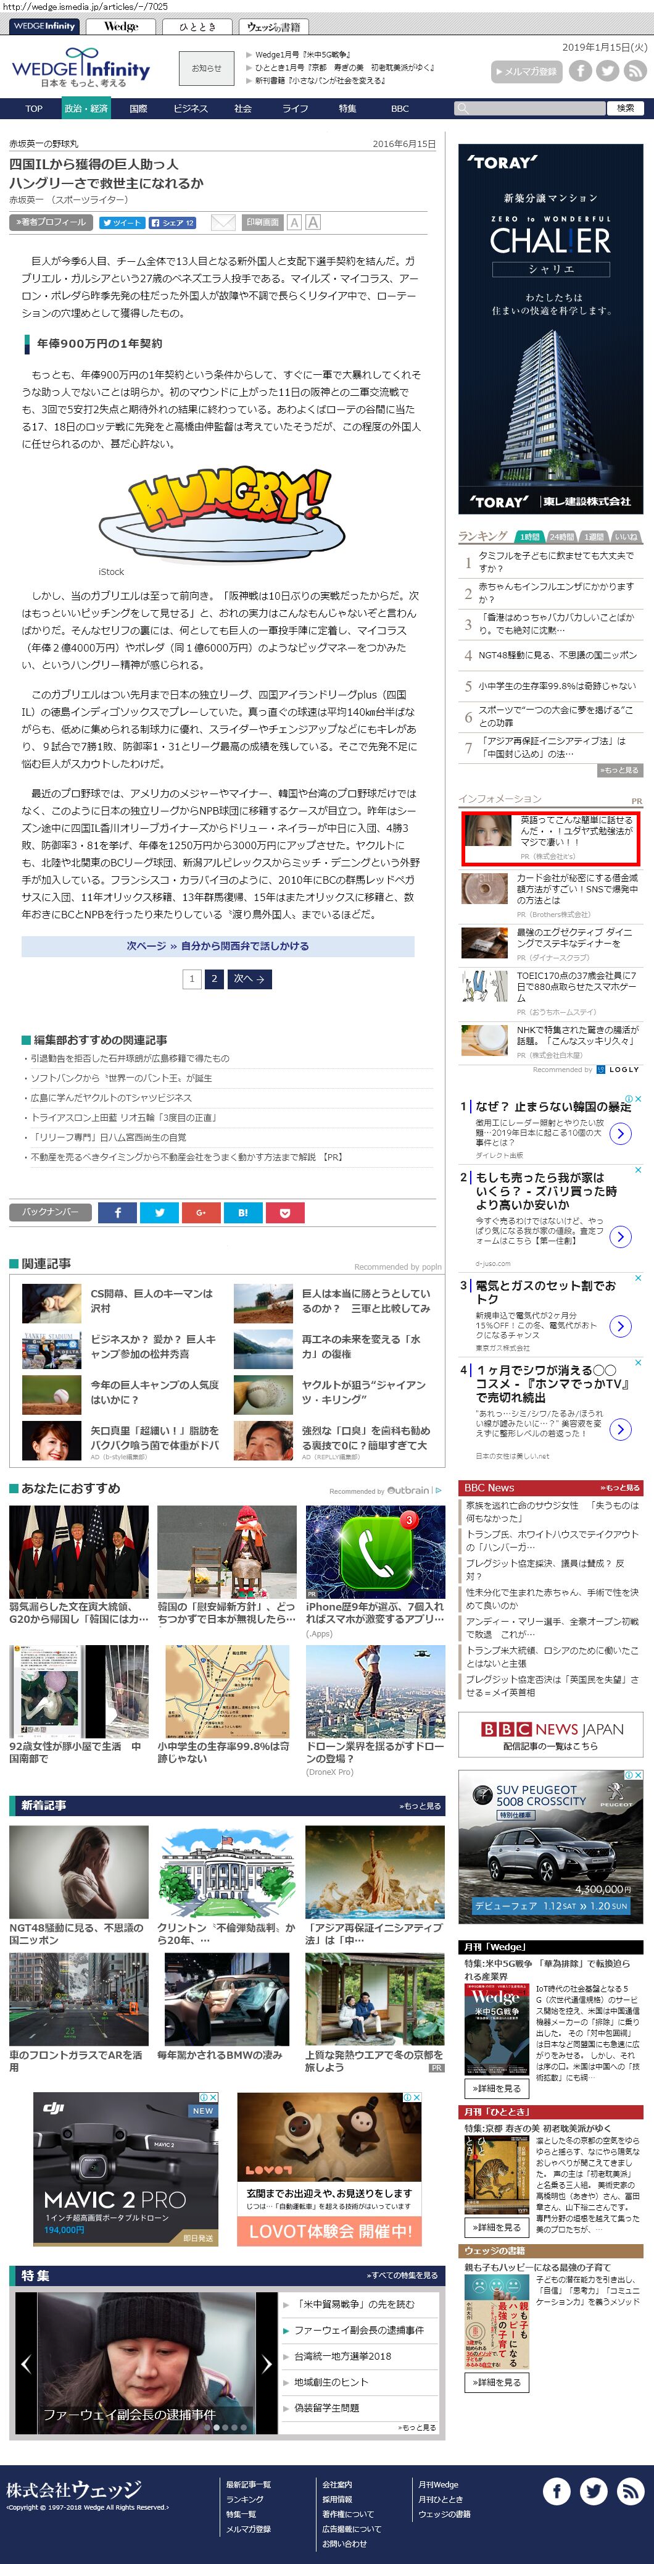Select the smaller font size A button
The image size is (654, 2564).
click(294, 223)
